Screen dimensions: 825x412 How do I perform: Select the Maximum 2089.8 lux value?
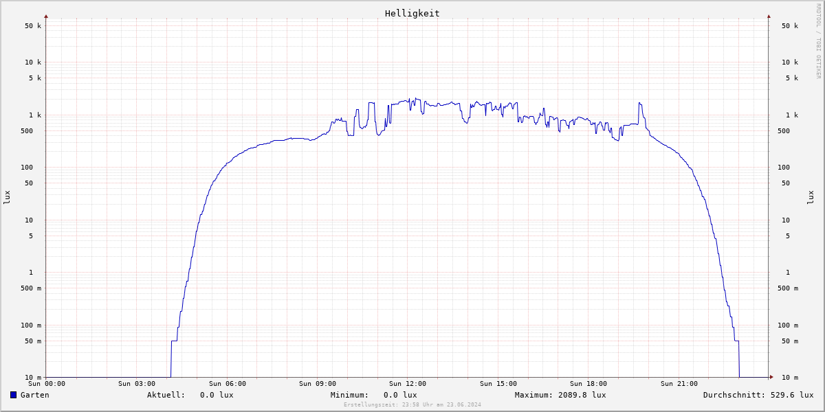click(582, 395)
